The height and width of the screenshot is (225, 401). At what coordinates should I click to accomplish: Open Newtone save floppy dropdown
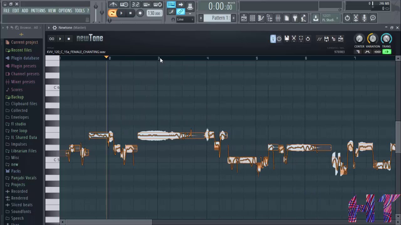coord(287,39)
